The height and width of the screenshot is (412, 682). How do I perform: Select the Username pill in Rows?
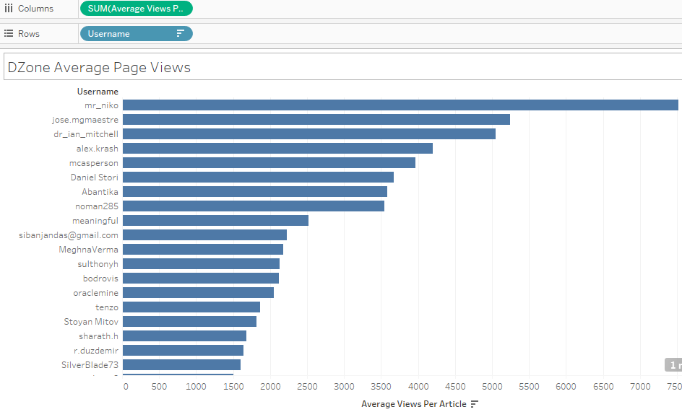point(136,33)
